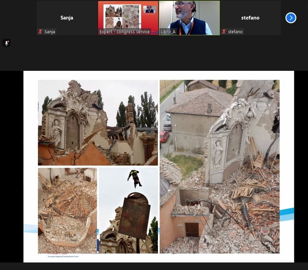
Task: Select stefano's participant video tile
Action: click(x=250, y=15)
